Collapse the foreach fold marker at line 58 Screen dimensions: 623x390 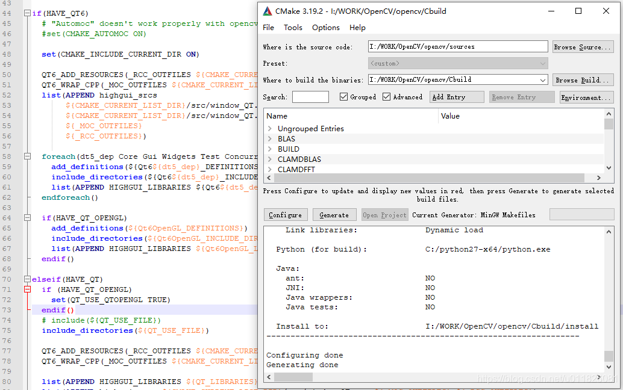pos(28,156)
